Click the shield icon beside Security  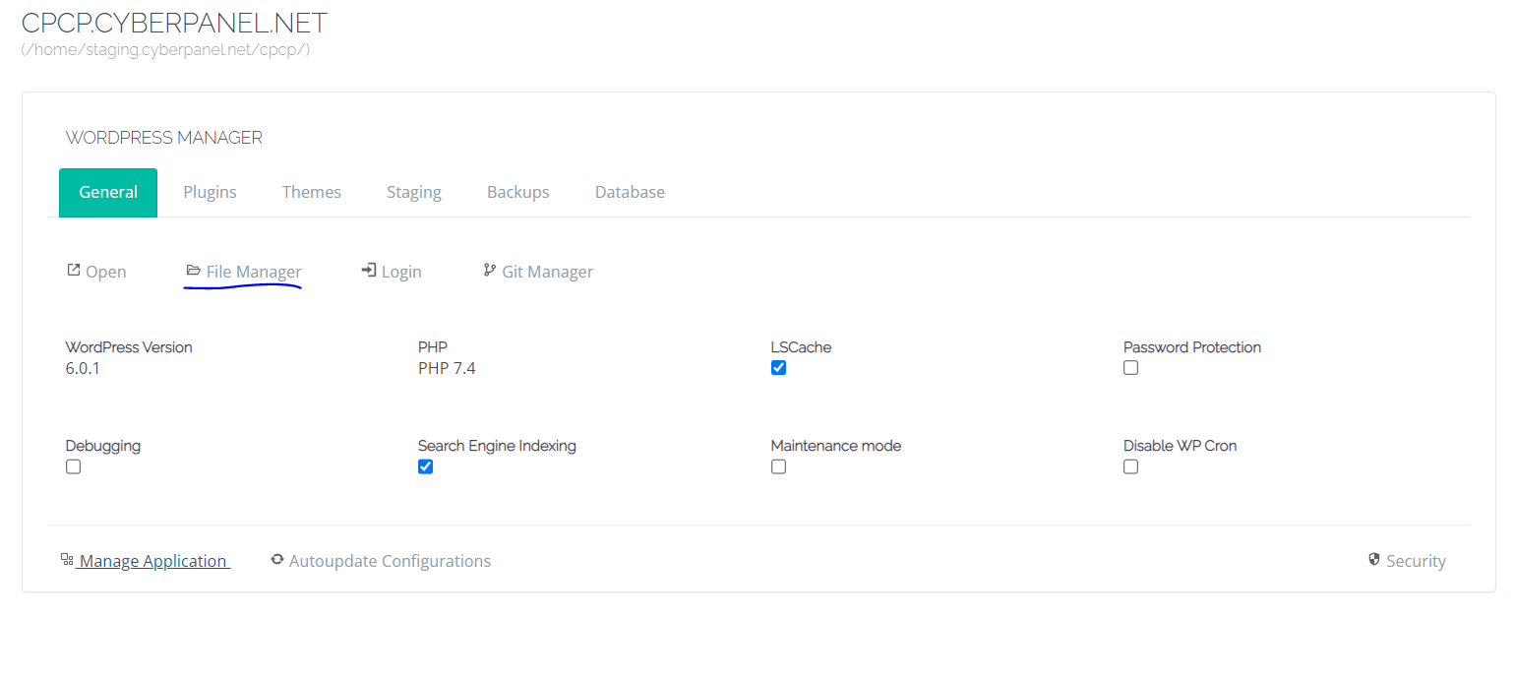point(1373,559)
